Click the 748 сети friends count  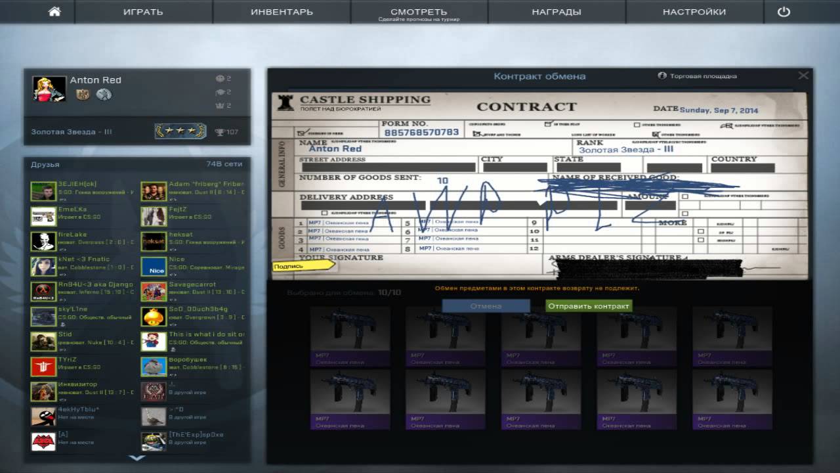pos(224,164)
